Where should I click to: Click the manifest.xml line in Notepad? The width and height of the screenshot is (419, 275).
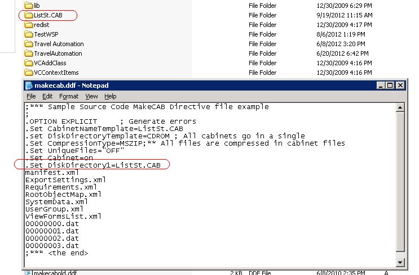[x=52, y=173]
